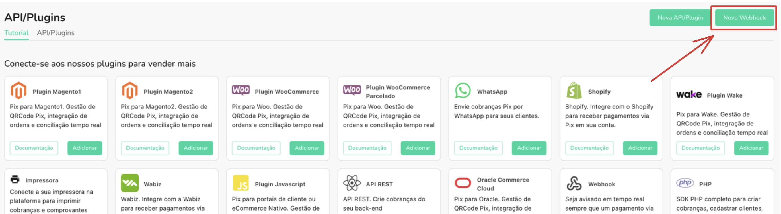Open Documentação for WhatsApp
781x214 pixels.
(x=478, y=148)
